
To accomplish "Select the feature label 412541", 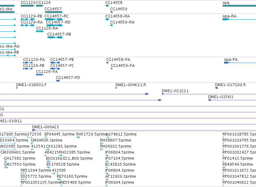I will (x=38, y=146).
